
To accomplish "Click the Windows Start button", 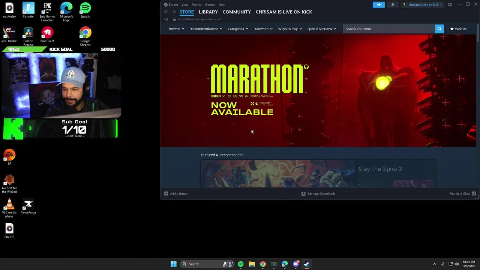I will coord(173,264).
